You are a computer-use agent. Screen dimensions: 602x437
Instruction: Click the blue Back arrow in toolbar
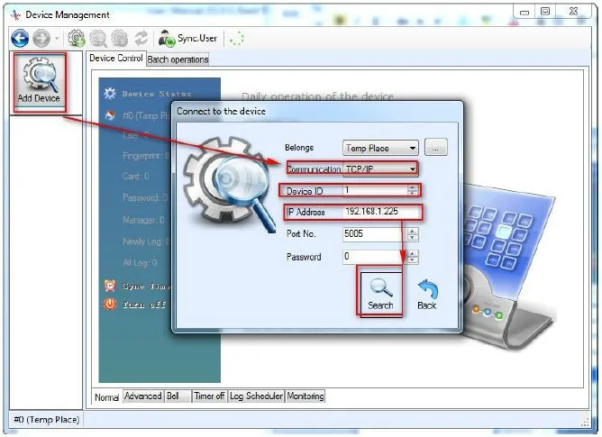click(x=20, y=39)
